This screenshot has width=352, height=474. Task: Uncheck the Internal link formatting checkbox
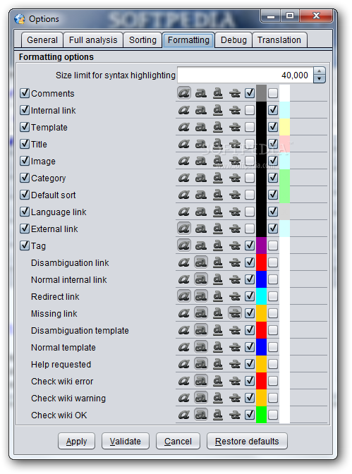point(25,110)
